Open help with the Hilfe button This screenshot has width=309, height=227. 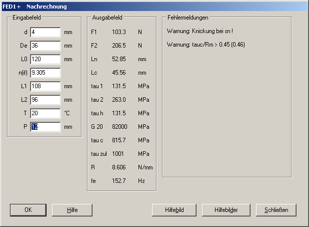pyautogui.click(x=72, y=209)
